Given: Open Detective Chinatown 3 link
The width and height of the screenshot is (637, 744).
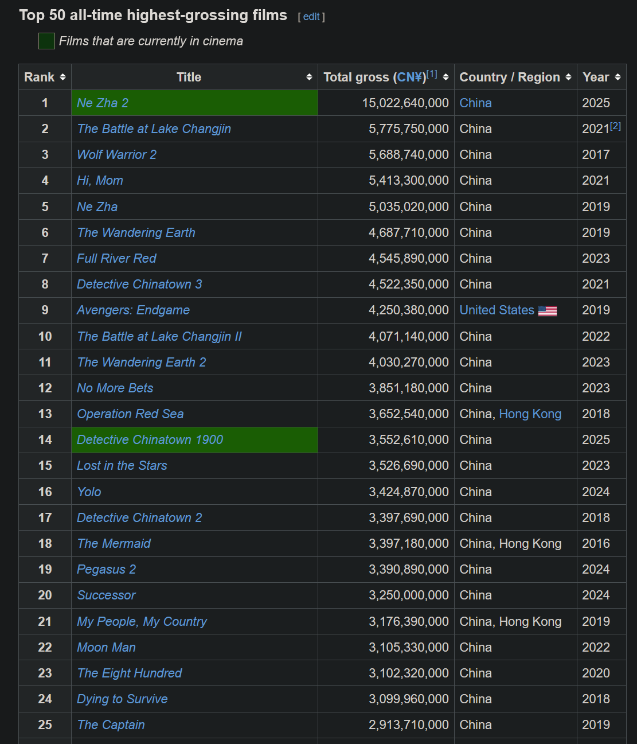Looking at the screenshot, I should [139, 285].
